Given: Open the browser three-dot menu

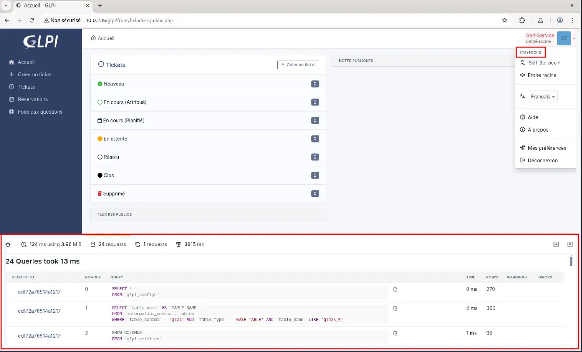Looking at the screenshot, I should pos(572,20).
